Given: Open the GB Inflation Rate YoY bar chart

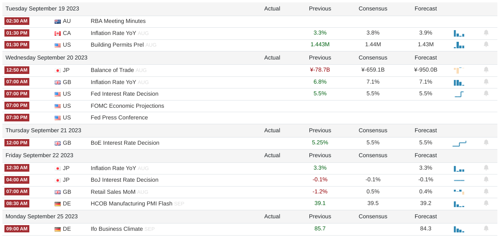Looking at the screenshot, I should (459, 82).
